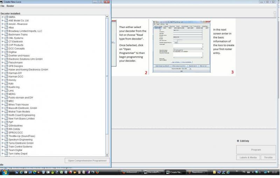Switch to Create Ne... taskbar button

coord(175,172)
